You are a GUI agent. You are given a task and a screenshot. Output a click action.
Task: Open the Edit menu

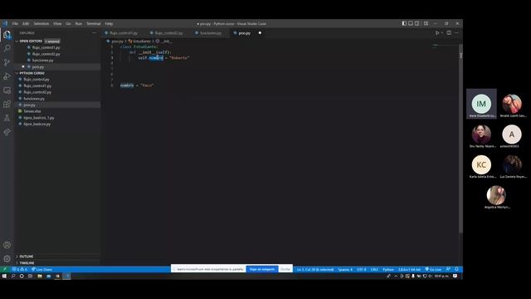pyautogui.click(x=26, y=23)
